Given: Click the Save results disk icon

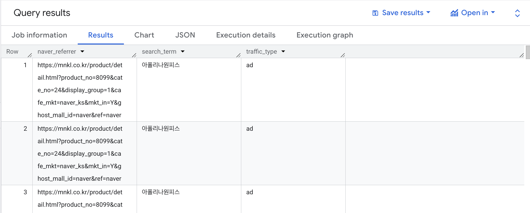Looking at the screenshot, I should pyautogui.click(x=375, y=13).
